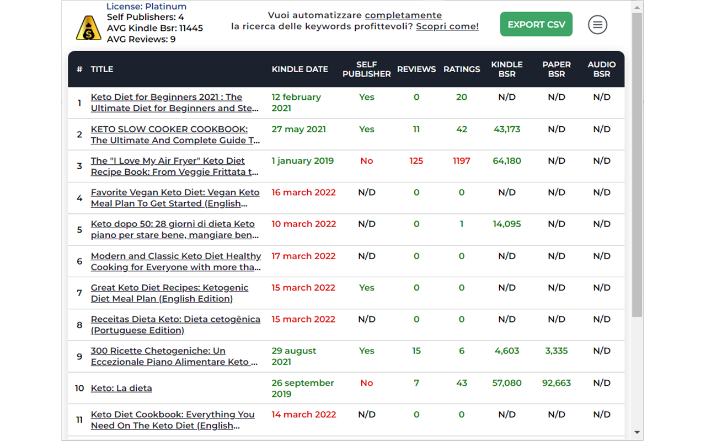
Task: Sort by PAPER BSR column header
Action: click(557, 69)
